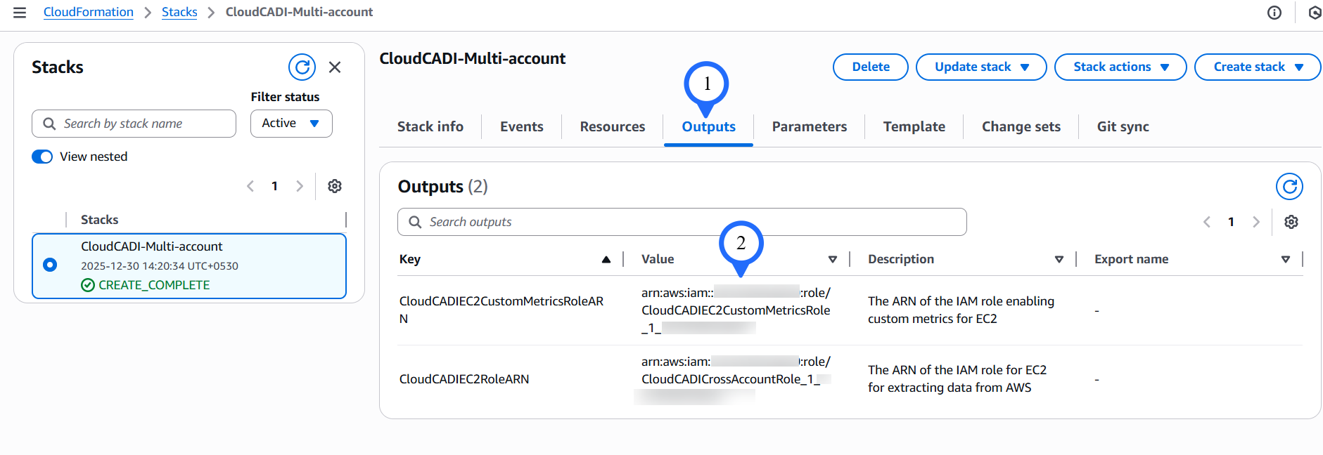1323x455 pixels.
Task: Expand the Stack actions dropdown
Action: click(x=1120, y=67)
